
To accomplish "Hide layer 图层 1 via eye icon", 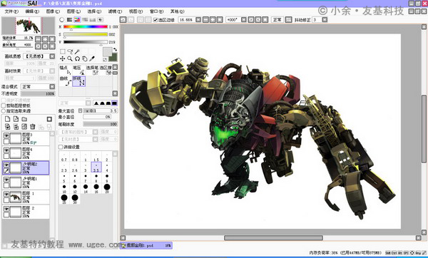I will (6, 194).
